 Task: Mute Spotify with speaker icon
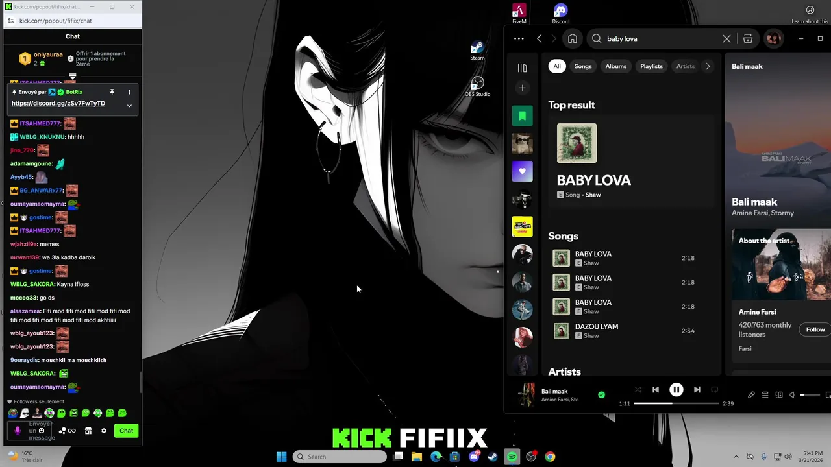tap(792, 395)
